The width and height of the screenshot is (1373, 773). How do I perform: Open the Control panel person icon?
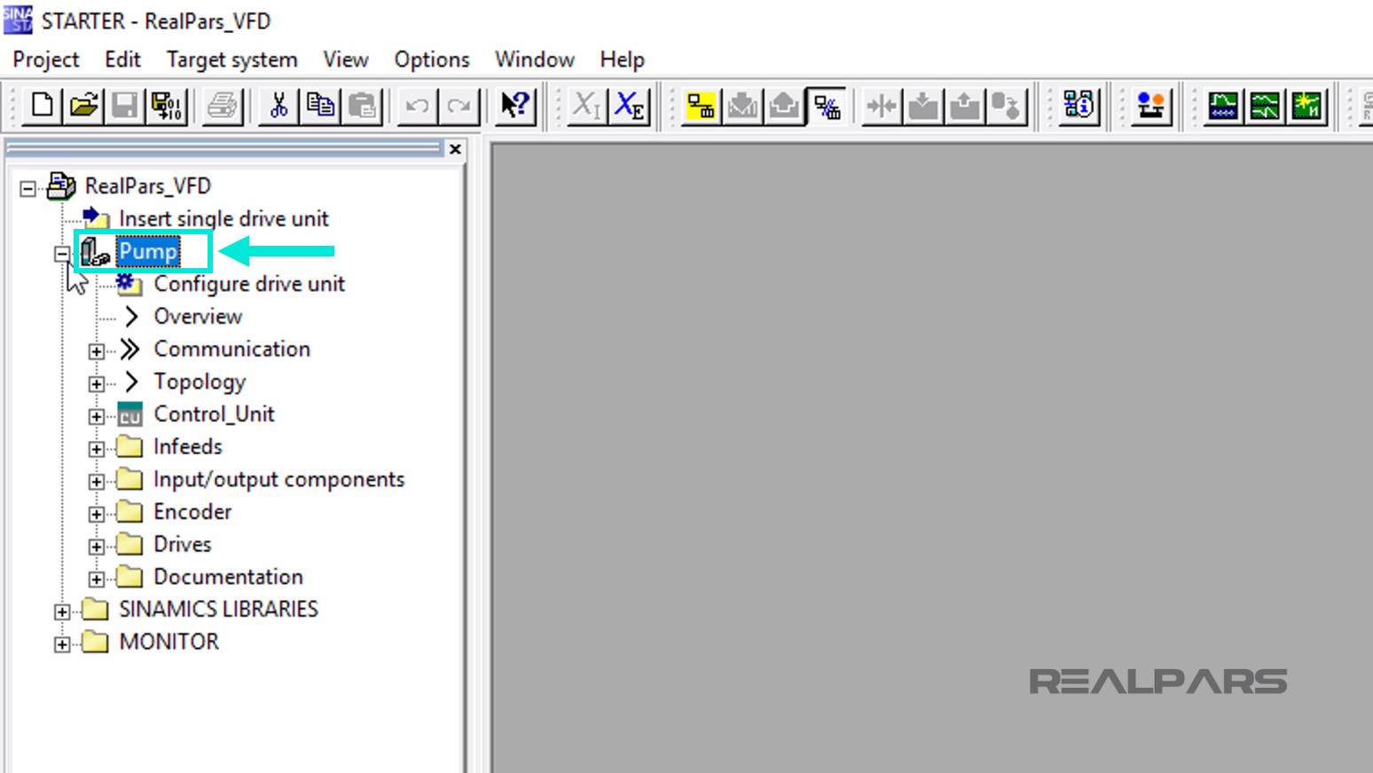[x=1151, y=106]
